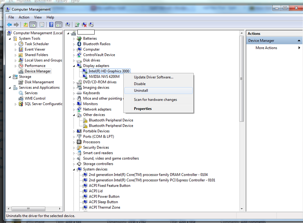Collapse the Display adapters node

coord(74,66)
